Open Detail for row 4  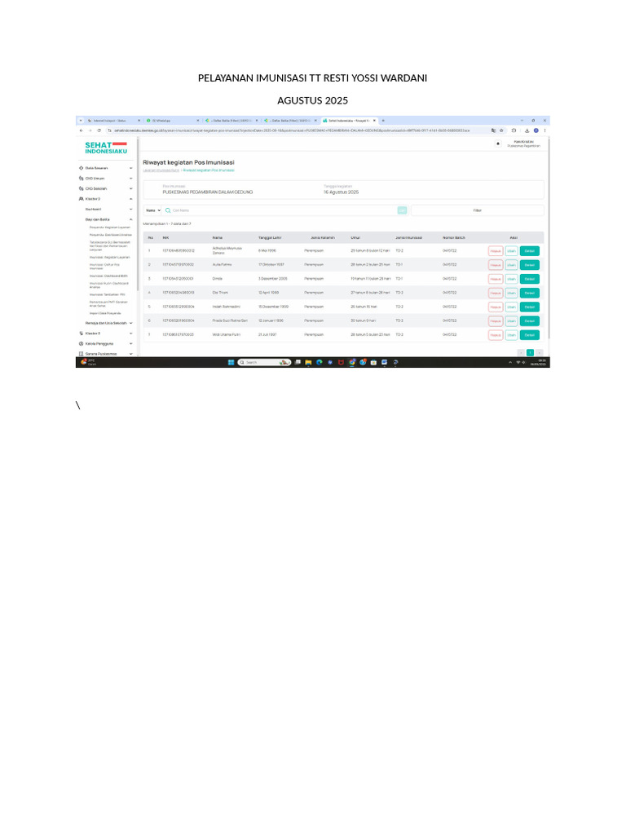click(529, 293)
